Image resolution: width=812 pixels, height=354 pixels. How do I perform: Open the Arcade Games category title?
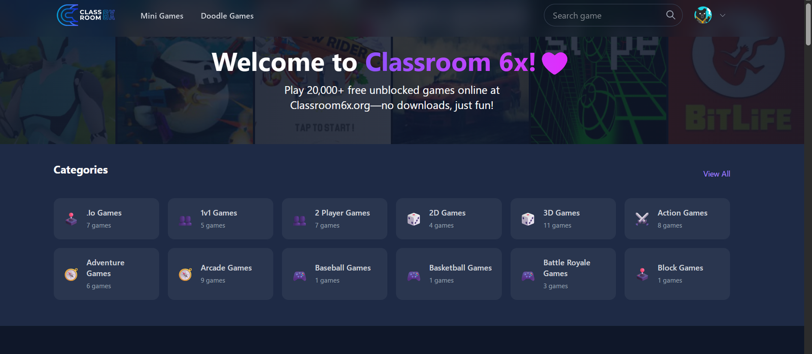226,267
